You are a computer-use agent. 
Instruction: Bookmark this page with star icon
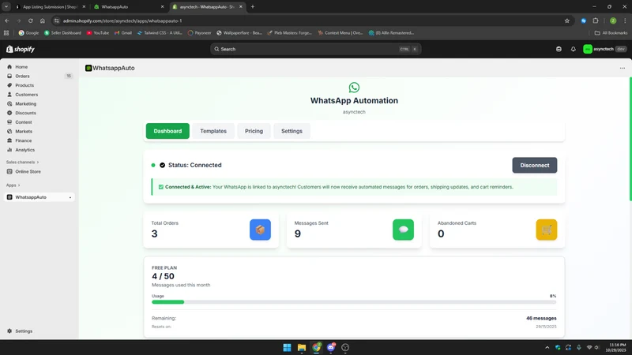[x=566, y=21]
